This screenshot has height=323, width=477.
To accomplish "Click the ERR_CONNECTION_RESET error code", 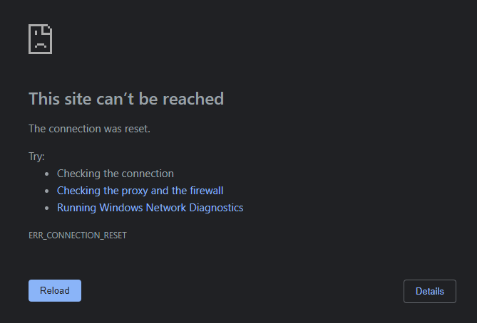I will pos(78,235).
